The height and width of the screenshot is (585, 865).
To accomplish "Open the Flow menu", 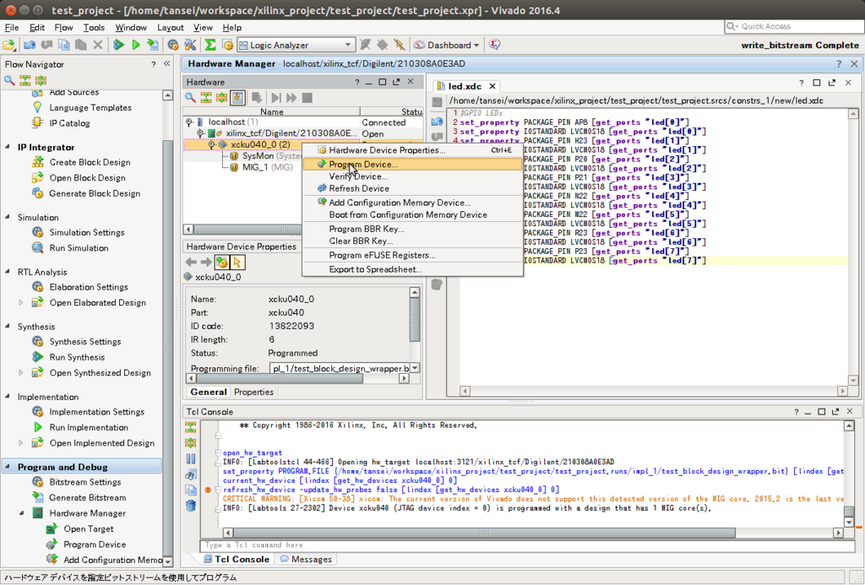I will pos(63,27).
